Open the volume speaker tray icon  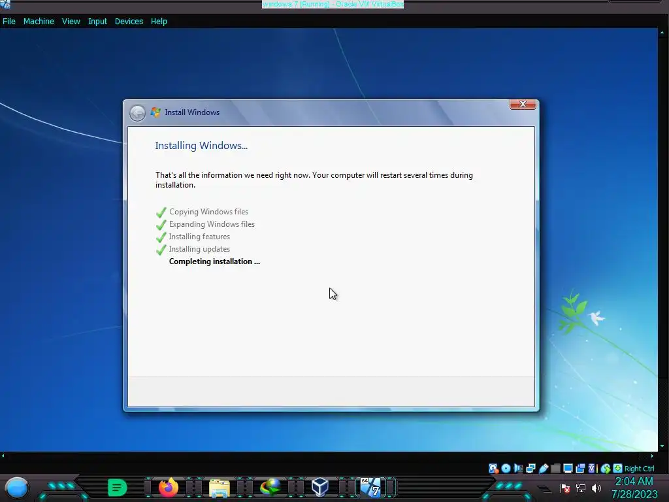596,488
